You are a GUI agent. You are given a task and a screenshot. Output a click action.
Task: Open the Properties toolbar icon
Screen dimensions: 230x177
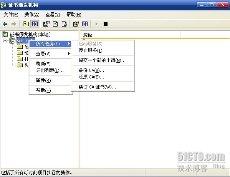pos(46,24)
